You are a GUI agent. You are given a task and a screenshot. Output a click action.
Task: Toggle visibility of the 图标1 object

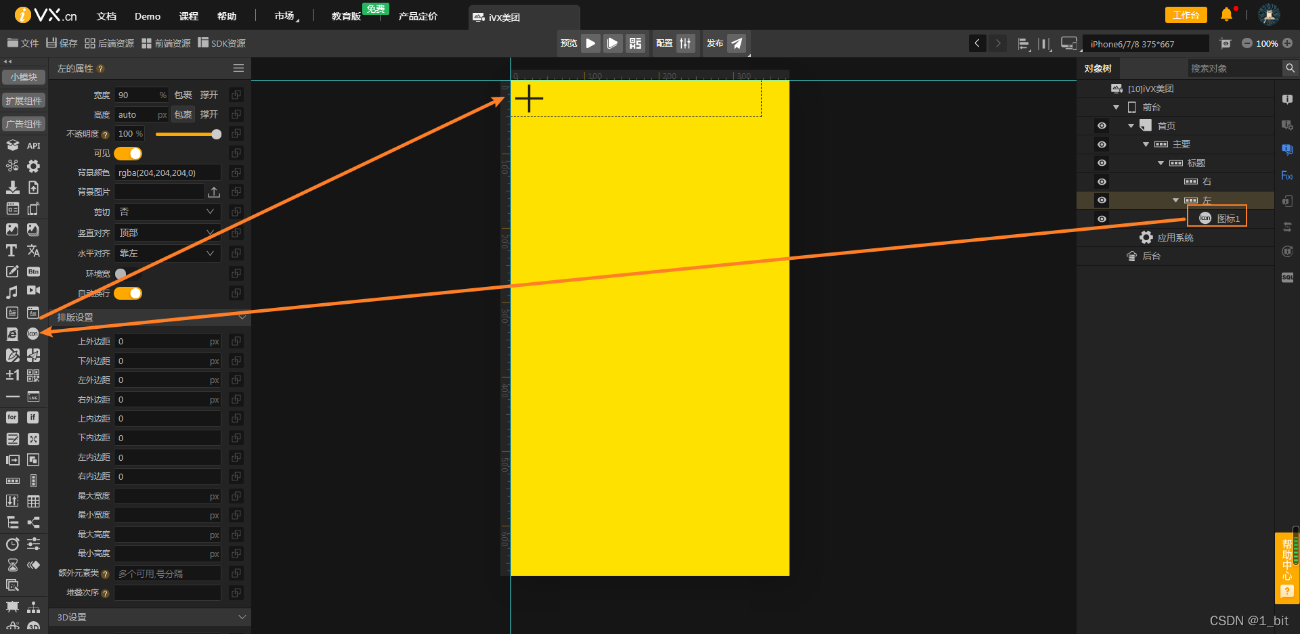(x=1102, y=219)
